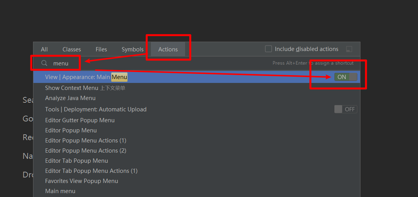Focus the search field containing 'menu'
The image size is (418, 197).
point(156,63)
